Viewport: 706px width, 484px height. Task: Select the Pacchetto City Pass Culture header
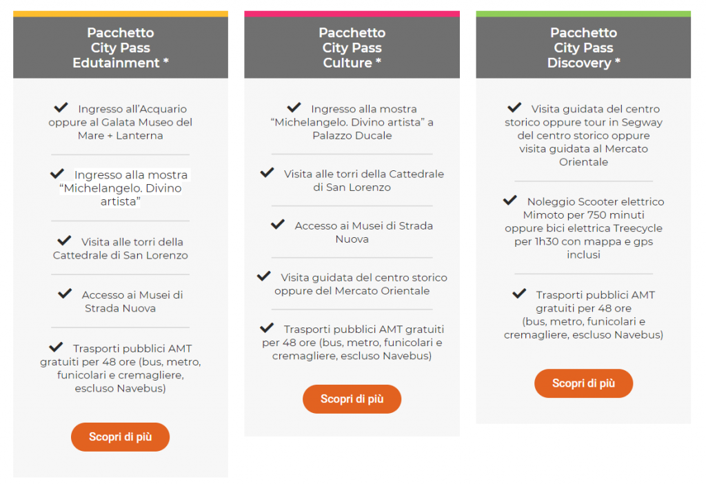352,48
